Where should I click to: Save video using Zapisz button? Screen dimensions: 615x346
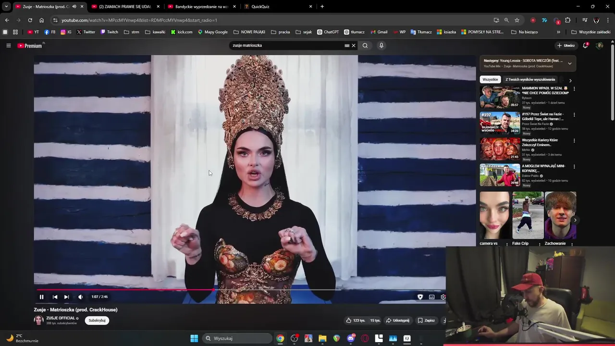[426, 321]
